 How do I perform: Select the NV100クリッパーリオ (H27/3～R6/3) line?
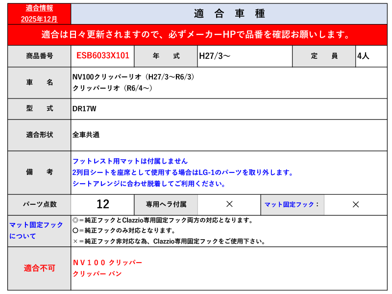pyautogui.click(x=133, y=77)
